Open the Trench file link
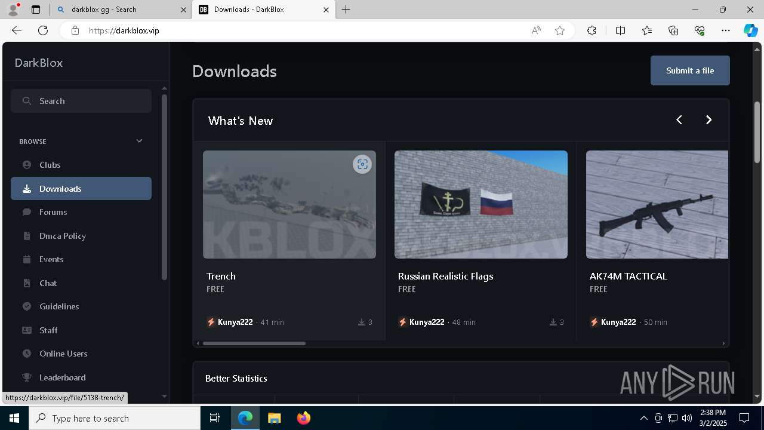 pos(221,276)
